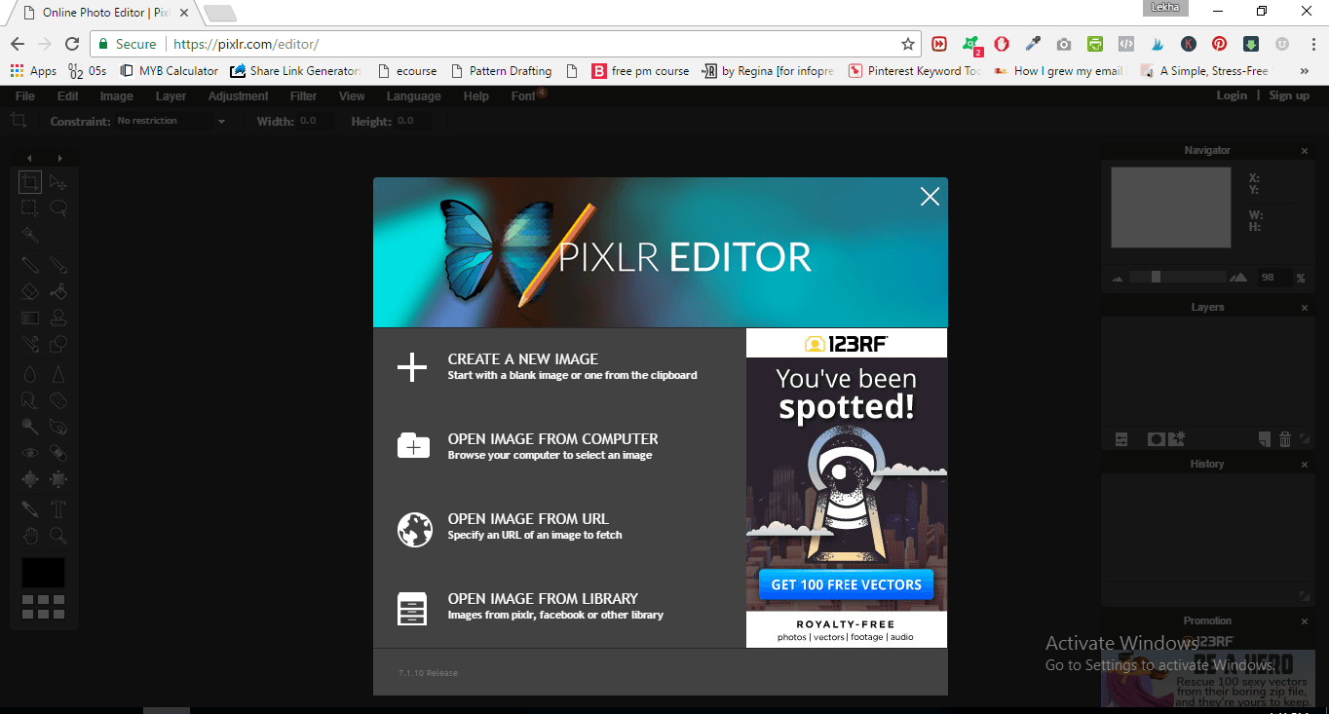This screenshot has width=1329, height=714.
Task: Open the main color swatch
Action: 44,573
